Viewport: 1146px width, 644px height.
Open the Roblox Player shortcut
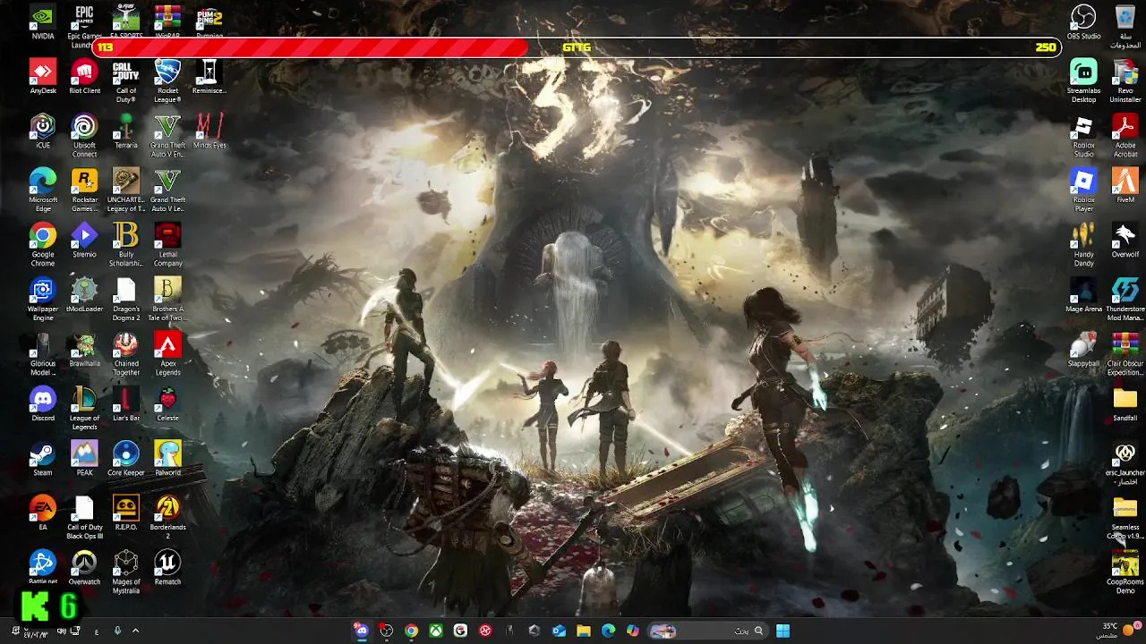[x=1083, y=191]
